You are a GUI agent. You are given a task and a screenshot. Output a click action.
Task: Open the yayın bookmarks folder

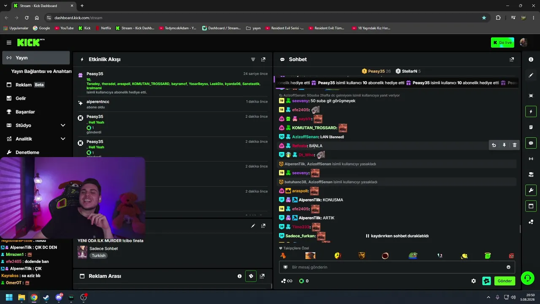(253, 28)
